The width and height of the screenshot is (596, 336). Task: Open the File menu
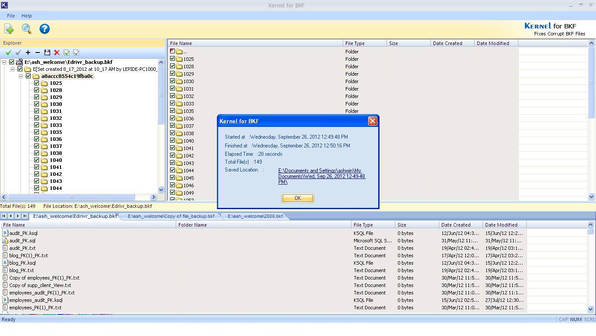point(11,16)
